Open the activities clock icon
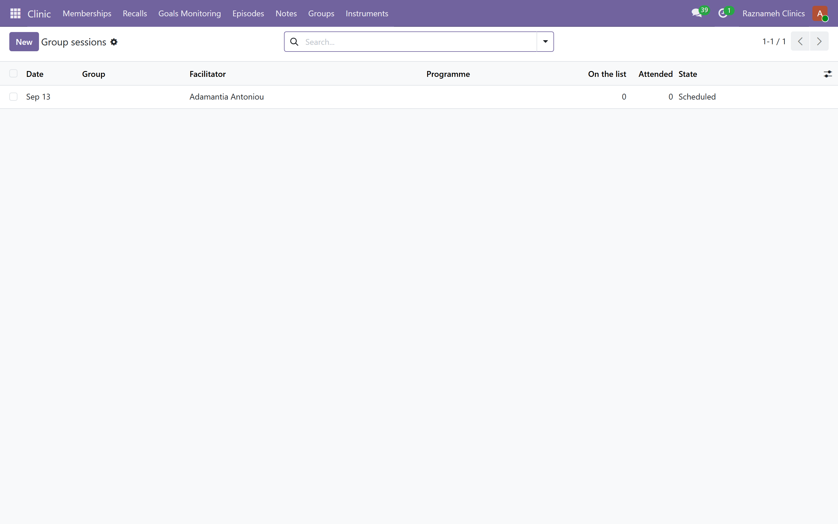 coord(725,13)
